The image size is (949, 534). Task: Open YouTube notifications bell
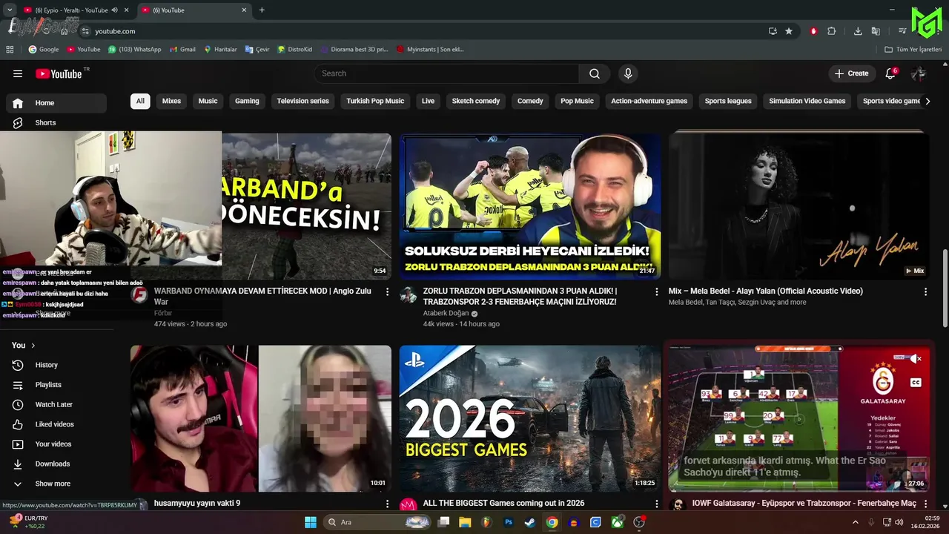(x=890, y=73)
